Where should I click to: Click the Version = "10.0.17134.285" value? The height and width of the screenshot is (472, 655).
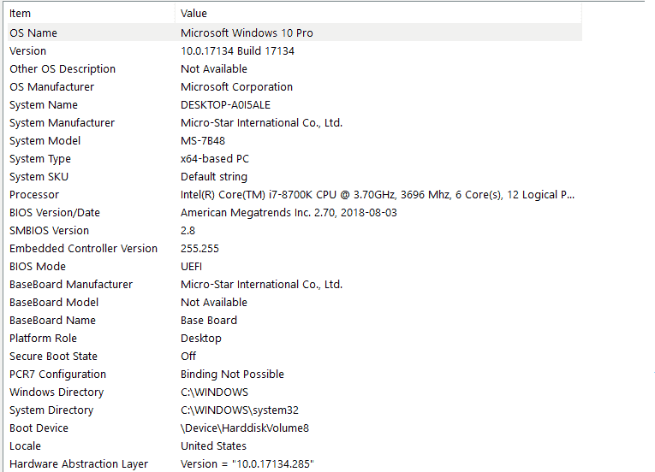[247, 463]
